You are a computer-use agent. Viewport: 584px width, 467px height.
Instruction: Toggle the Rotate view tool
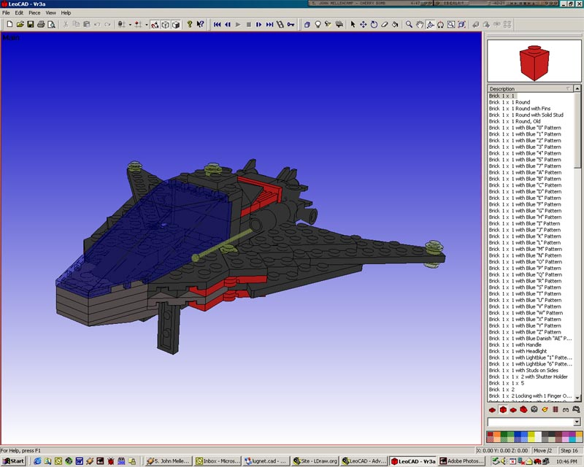point(430,24)
